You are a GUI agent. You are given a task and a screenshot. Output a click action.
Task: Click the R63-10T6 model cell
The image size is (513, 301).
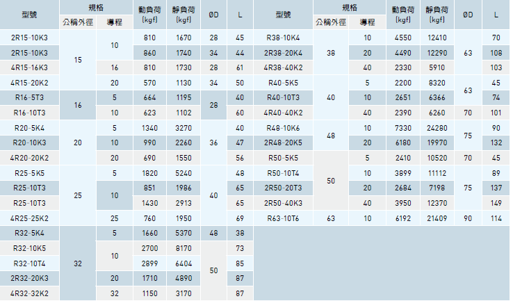pyautogui.click(x=284, y=218)
